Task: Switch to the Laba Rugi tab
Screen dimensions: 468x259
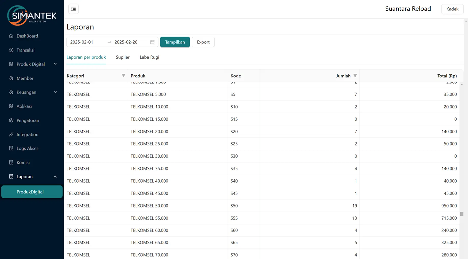Action: point(149,57)
